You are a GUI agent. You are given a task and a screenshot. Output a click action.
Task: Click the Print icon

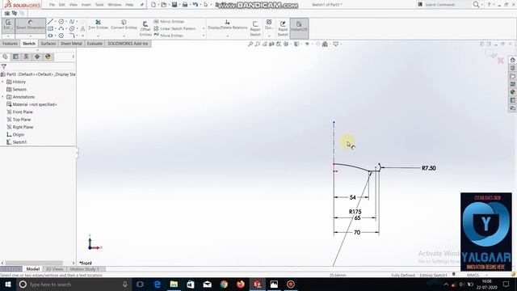click(185, 5)
